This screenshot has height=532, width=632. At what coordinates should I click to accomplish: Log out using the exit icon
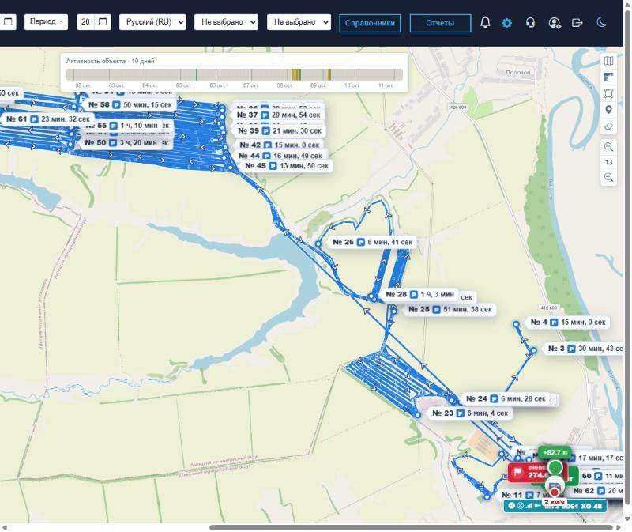(x=577, y=23)
